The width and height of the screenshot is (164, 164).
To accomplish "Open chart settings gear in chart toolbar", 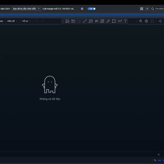I will pyautogui.click(x=146, y=21).
